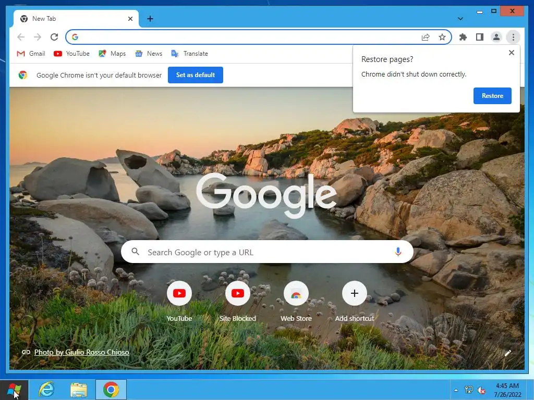The height and width of the screenshot is (400, 534).
Task: Click the network tray icon
Action: [x=469, y=390]
